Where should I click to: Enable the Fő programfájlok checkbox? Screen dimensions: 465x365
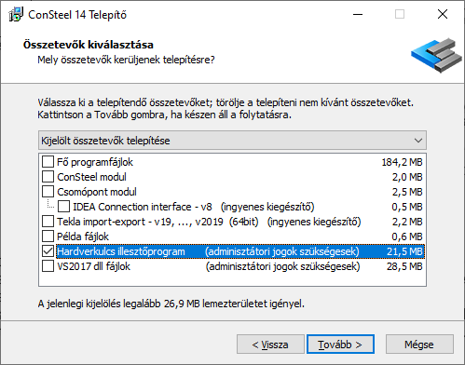[48, 162]
